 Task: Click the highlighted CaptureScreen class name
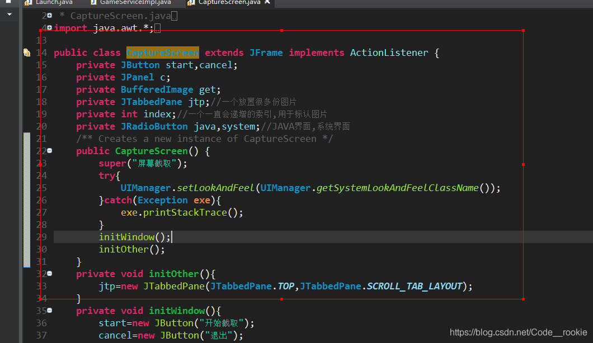click(x=162, y=53)
